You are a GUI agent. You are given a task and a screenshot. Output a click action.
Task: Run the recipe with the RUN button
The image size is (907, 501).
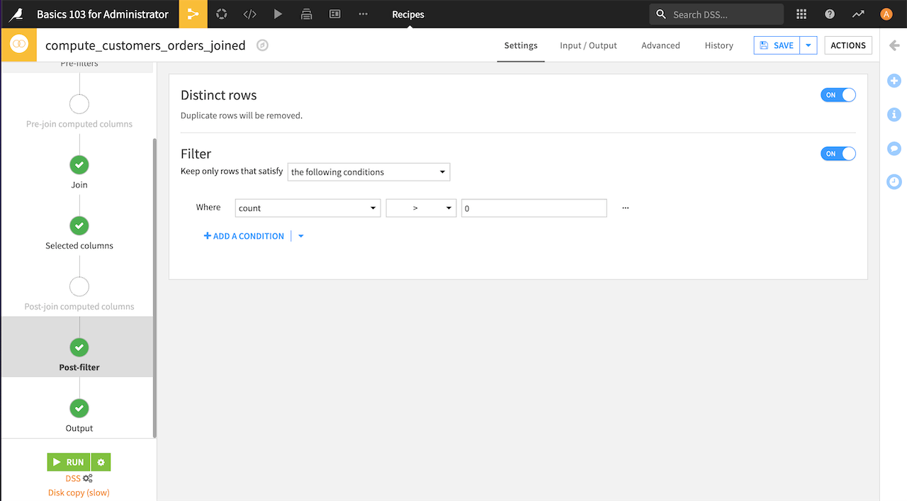(69, 461)
